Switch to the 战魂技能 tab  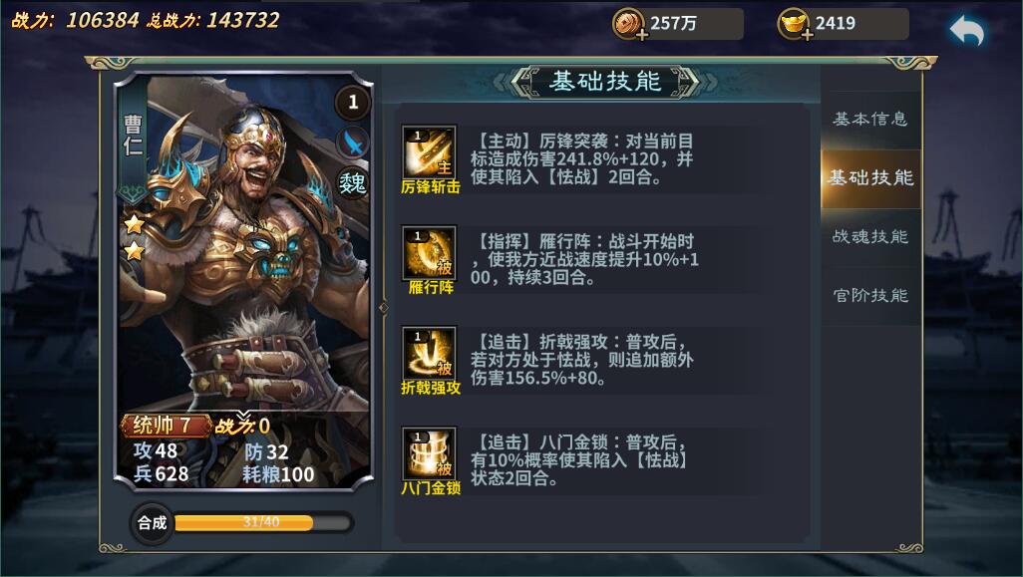pos(870,236)
